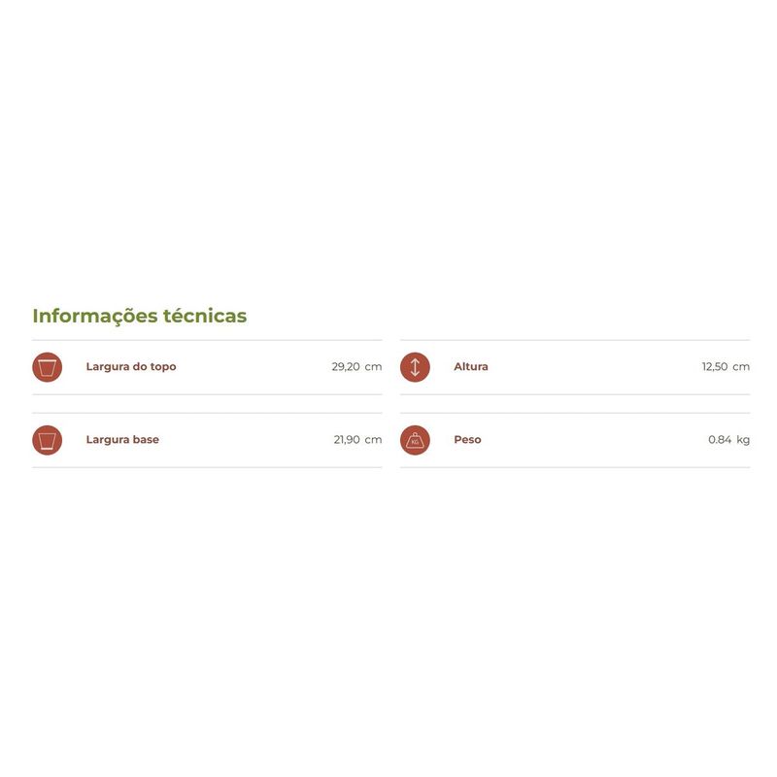Image resolution: width=777 pixels, height=777 pixels.
Task: Click the divider line under Peso row
Action: click(575, 467)
